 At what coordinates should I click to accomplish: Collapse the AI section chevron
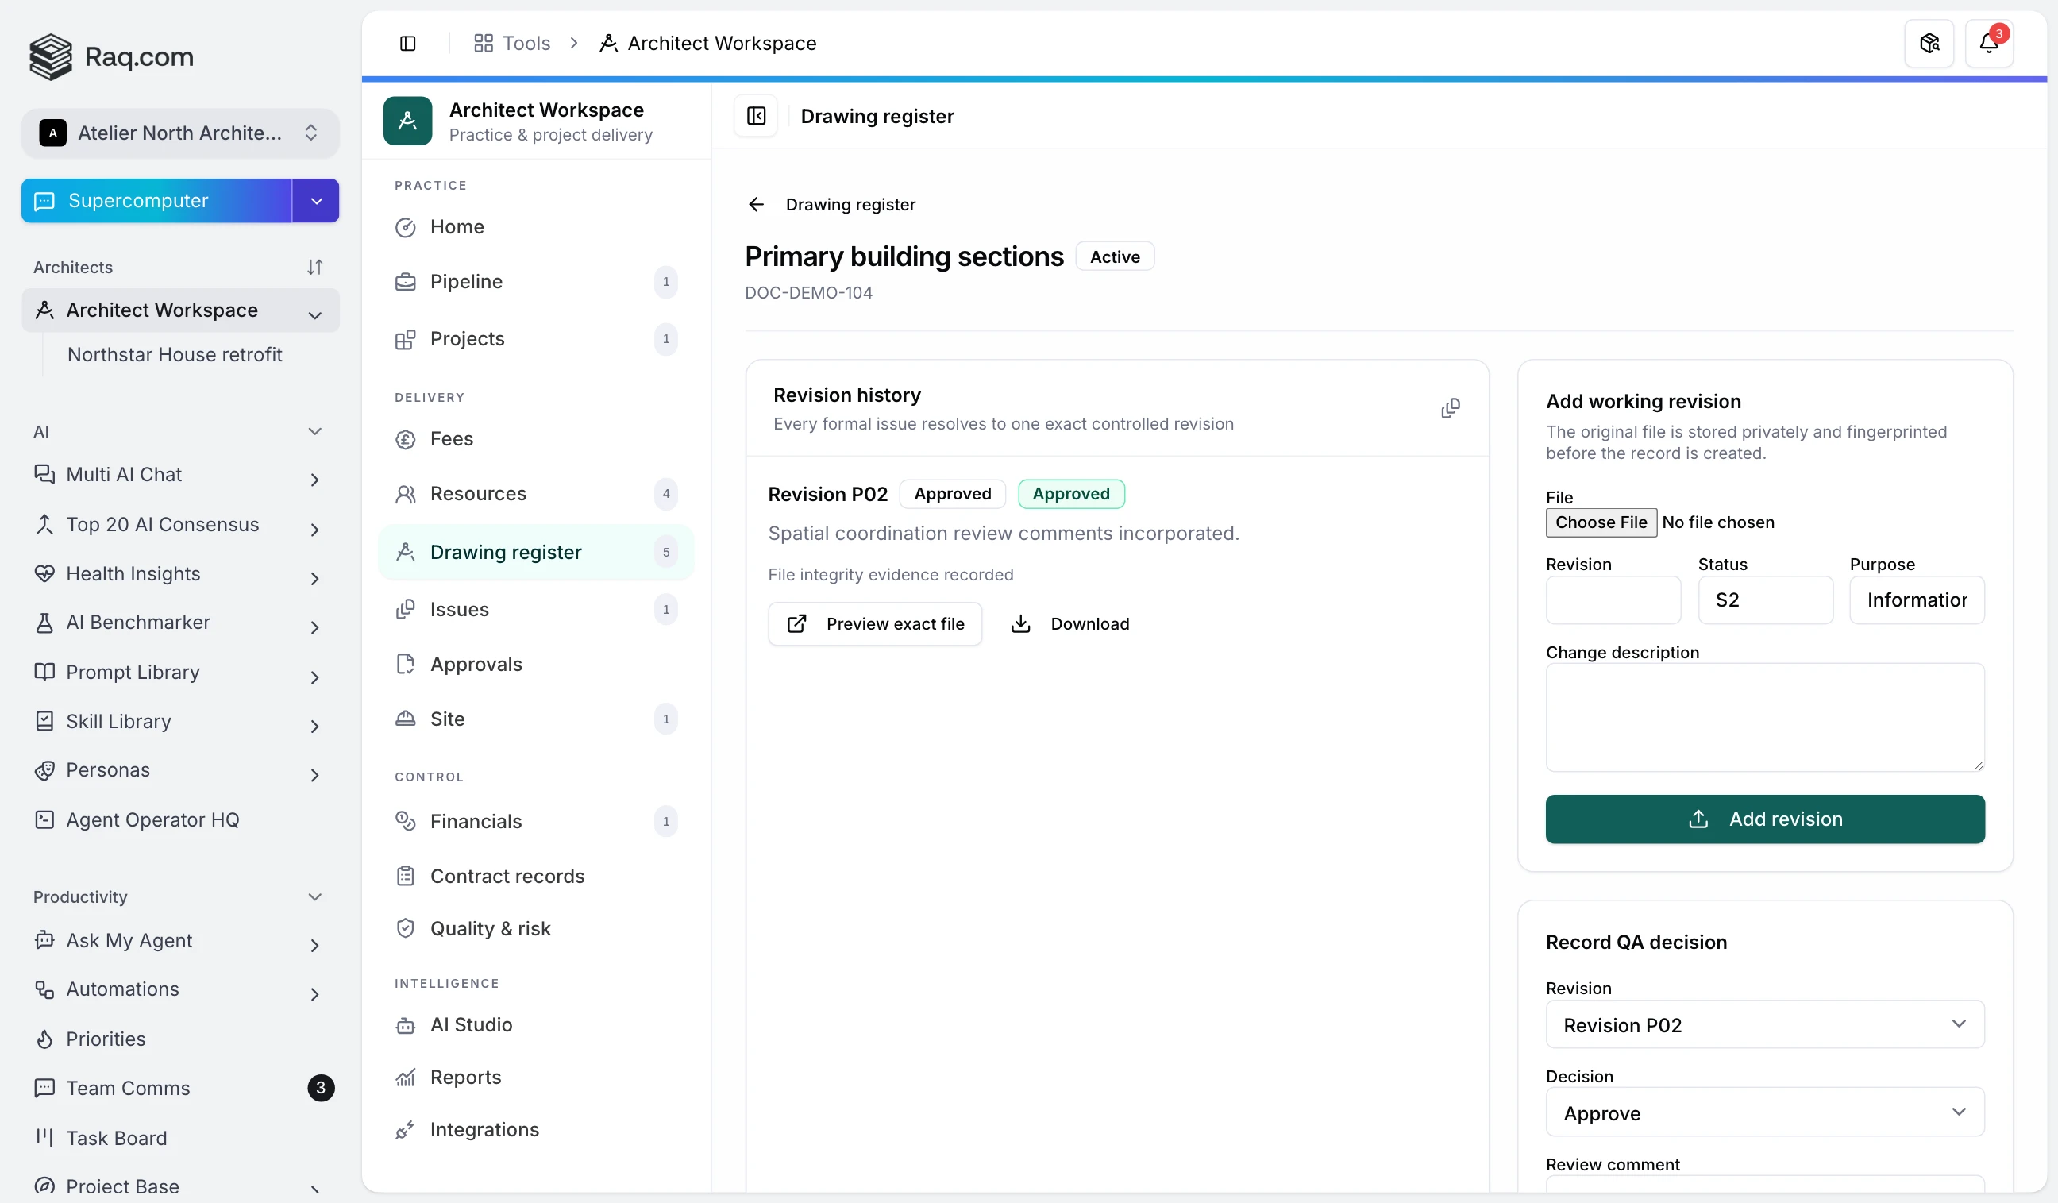coord(314,431)
